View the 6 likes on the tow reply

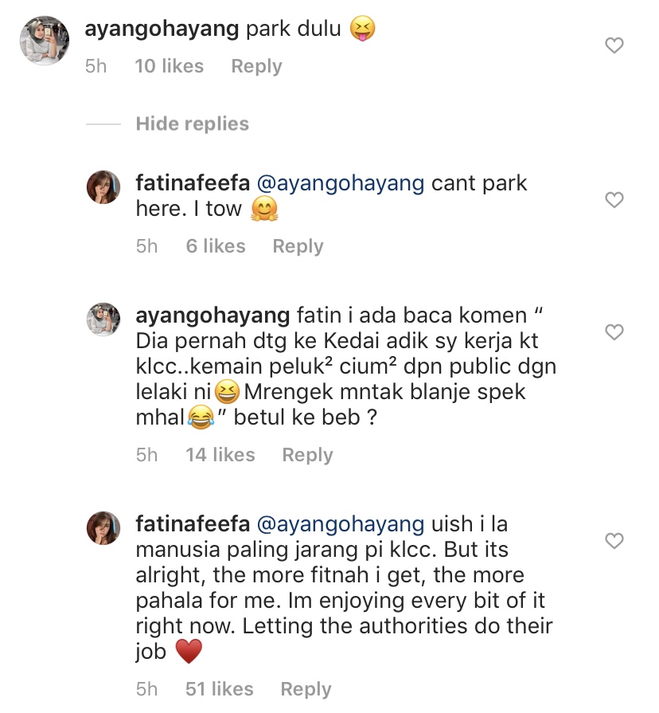(216, 246)
